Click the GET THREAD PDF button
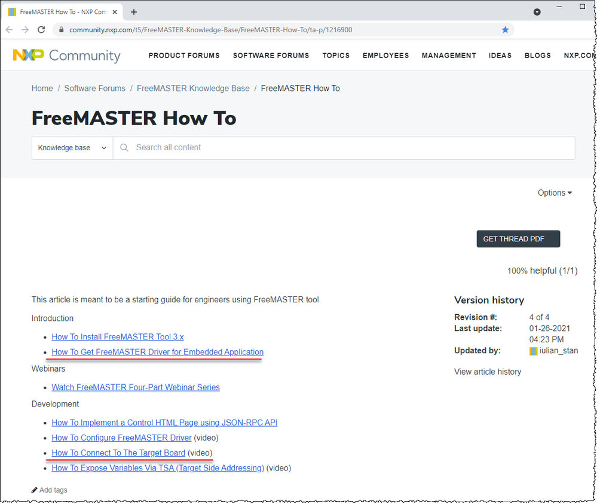This screenshot has width=597, height=504. (518, 238)
